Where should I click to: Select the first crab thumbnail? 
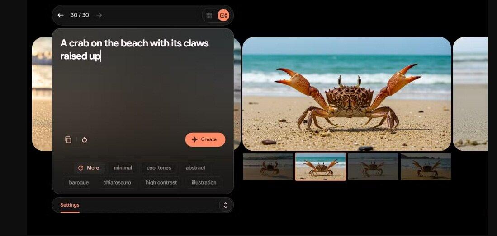268,167
